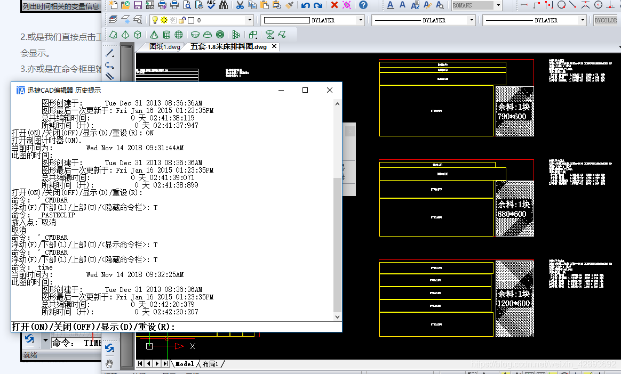Go to last layout tab arrow
Viewport: 621px width, 374px height.
165,363
